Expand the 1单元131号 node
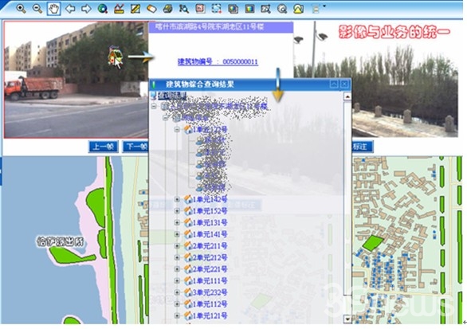467x329 pixels. [x=177, y=222]
